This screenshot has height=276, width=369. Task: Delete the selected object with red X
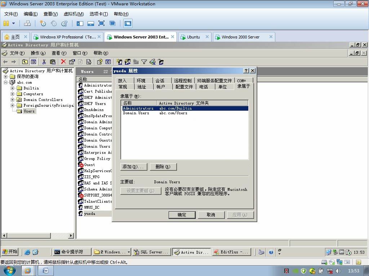coord(63,61)
